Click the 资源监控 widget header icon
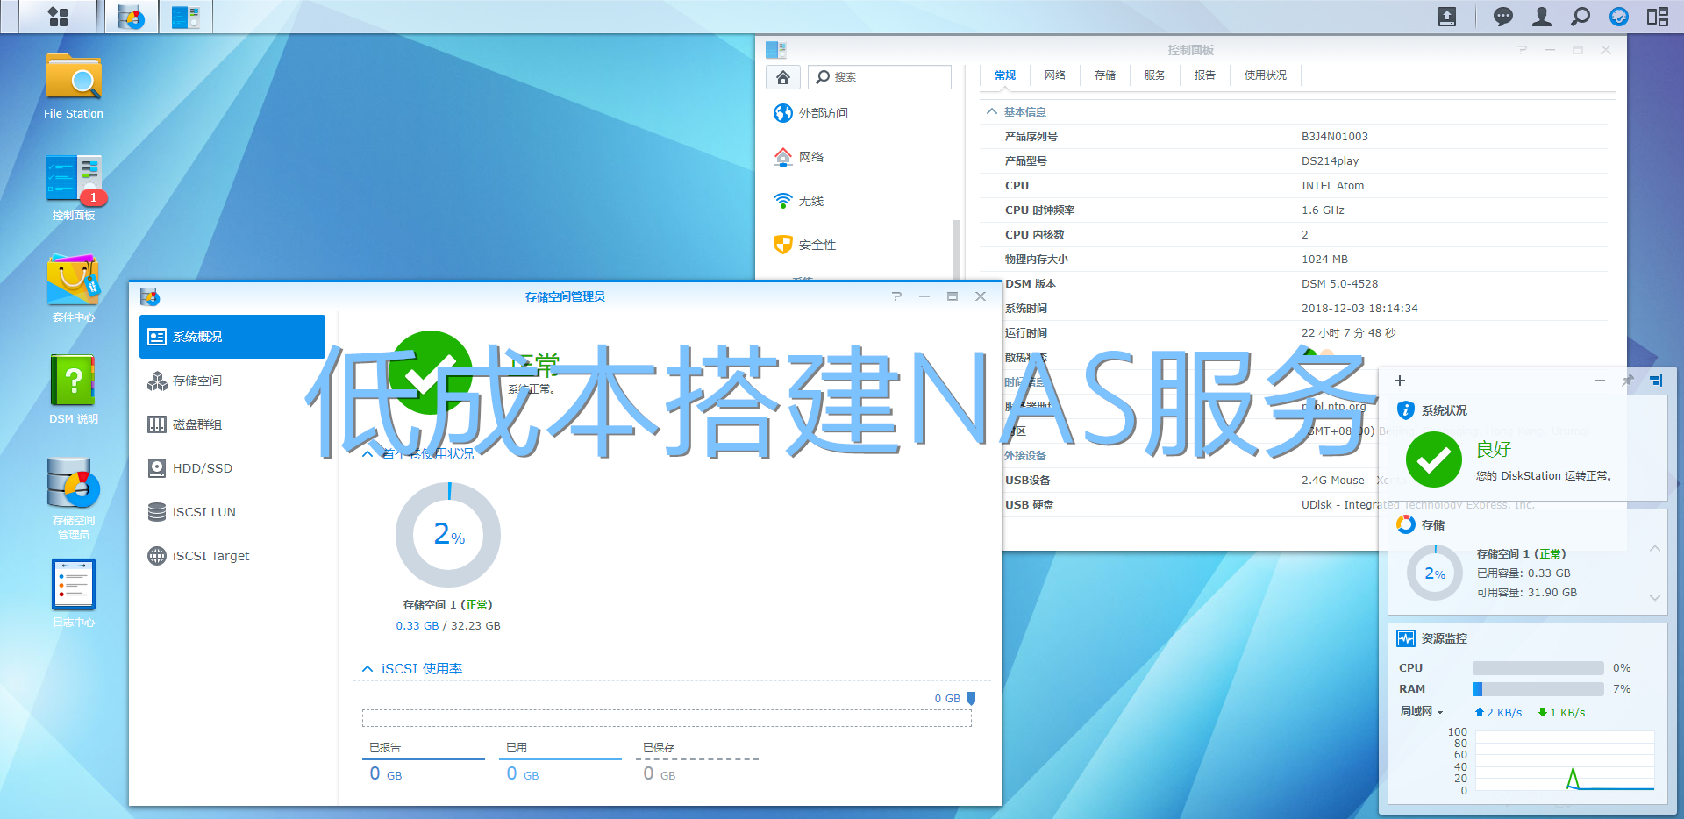 (x=1406, y=638)
